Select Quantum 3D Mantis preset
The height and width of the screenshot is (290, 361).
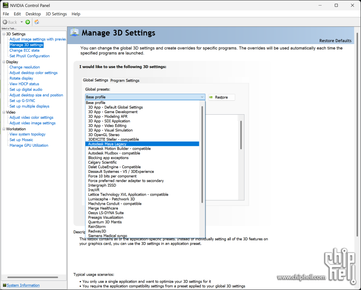coord(142,222)
